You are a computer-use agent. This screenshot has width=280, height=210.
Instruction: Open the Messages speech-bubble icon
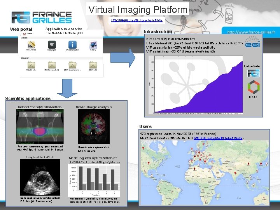[52, 44]
